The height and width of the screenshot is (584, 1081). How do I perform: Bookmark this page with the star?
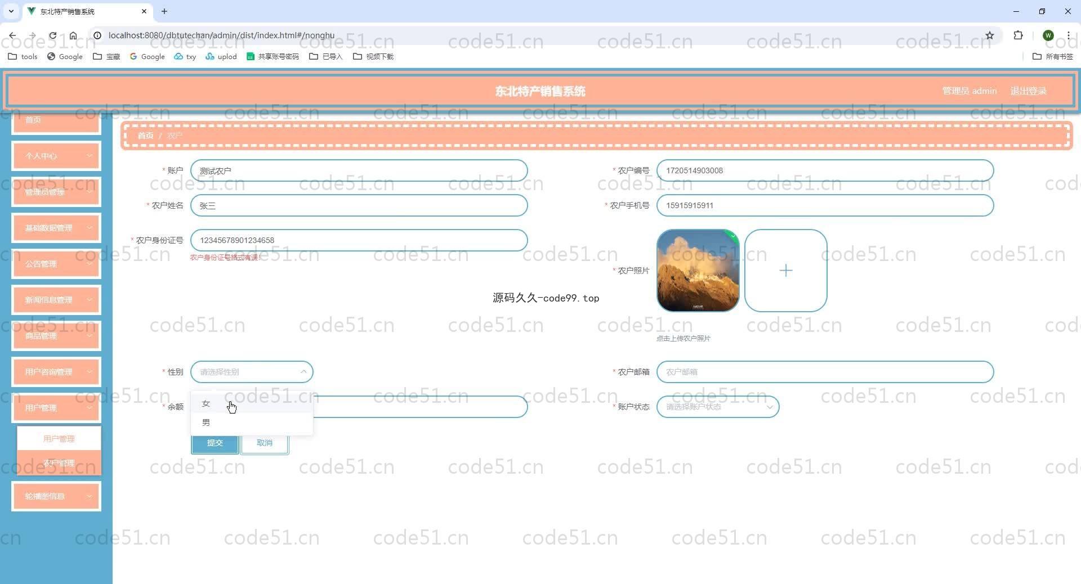(x=990, y=35)
